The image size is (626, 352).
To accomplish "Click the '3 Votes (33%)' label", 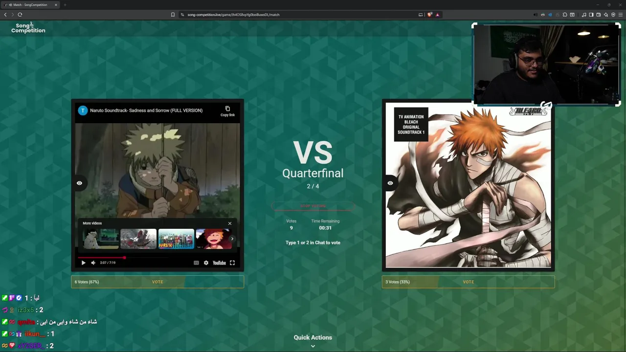I will tap(398, 282).
